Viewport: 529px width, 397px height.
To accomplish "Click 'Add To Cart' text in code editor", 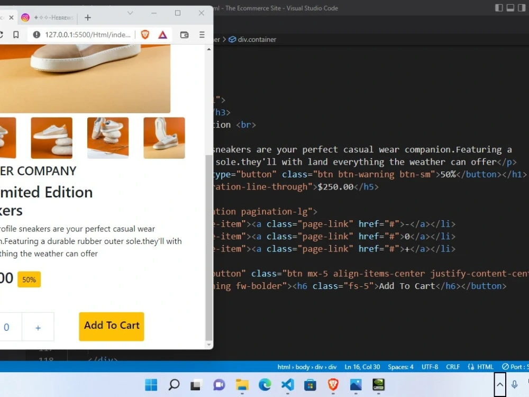I will coord(407,286).
